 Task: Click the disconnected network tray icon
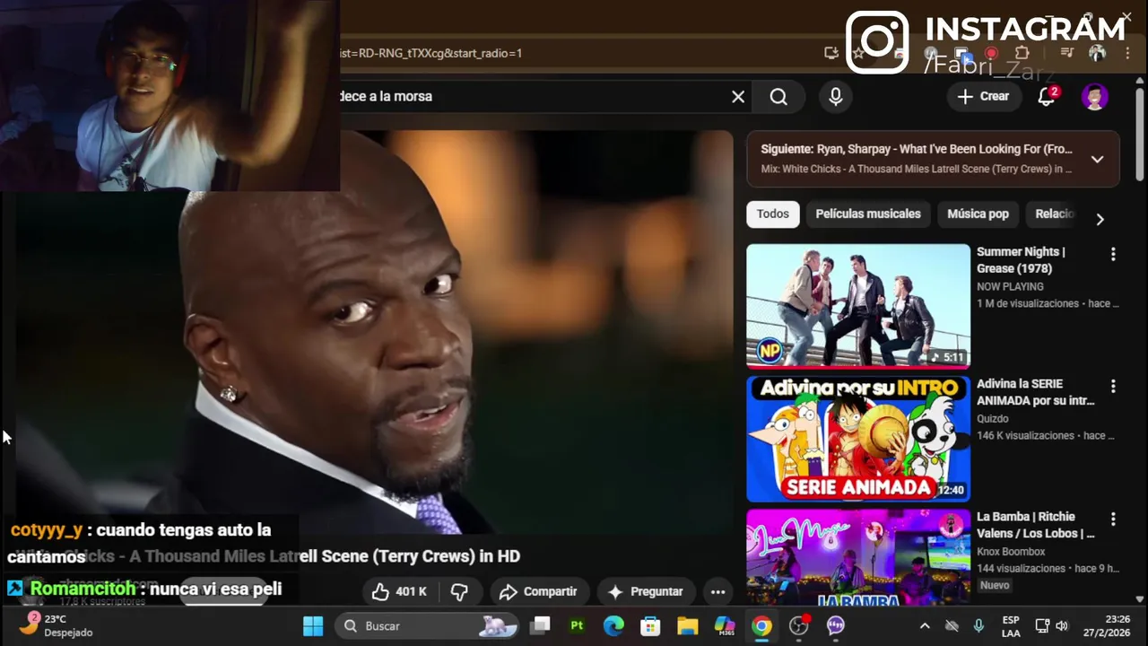pos(952,626)
